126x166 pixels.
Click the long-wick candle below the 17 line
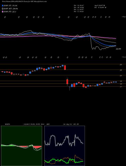click(70, 89)
